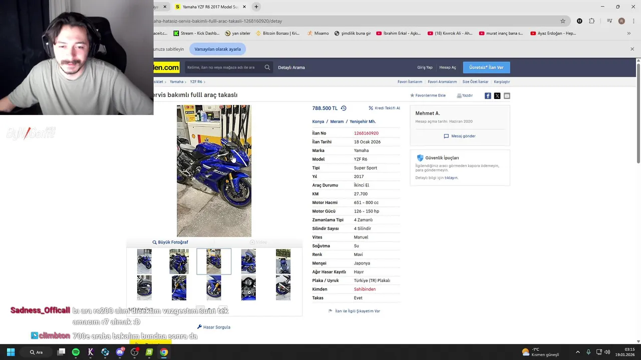Click Yazdır print link

click(465, 95)
